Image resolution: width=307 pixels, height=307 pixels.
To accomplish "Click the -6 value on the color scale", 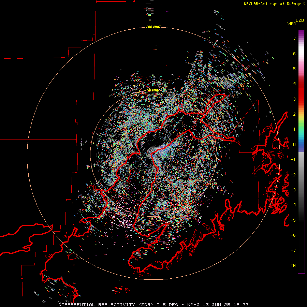I will click(x=293, y=235).
